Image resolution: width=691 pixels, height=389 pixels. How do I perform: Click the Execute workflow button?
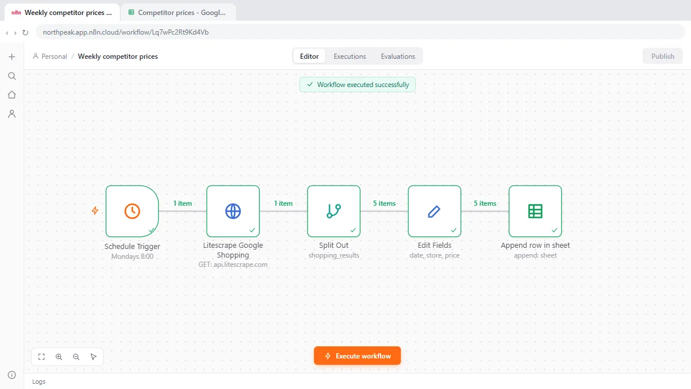click(x=357, y=356)
